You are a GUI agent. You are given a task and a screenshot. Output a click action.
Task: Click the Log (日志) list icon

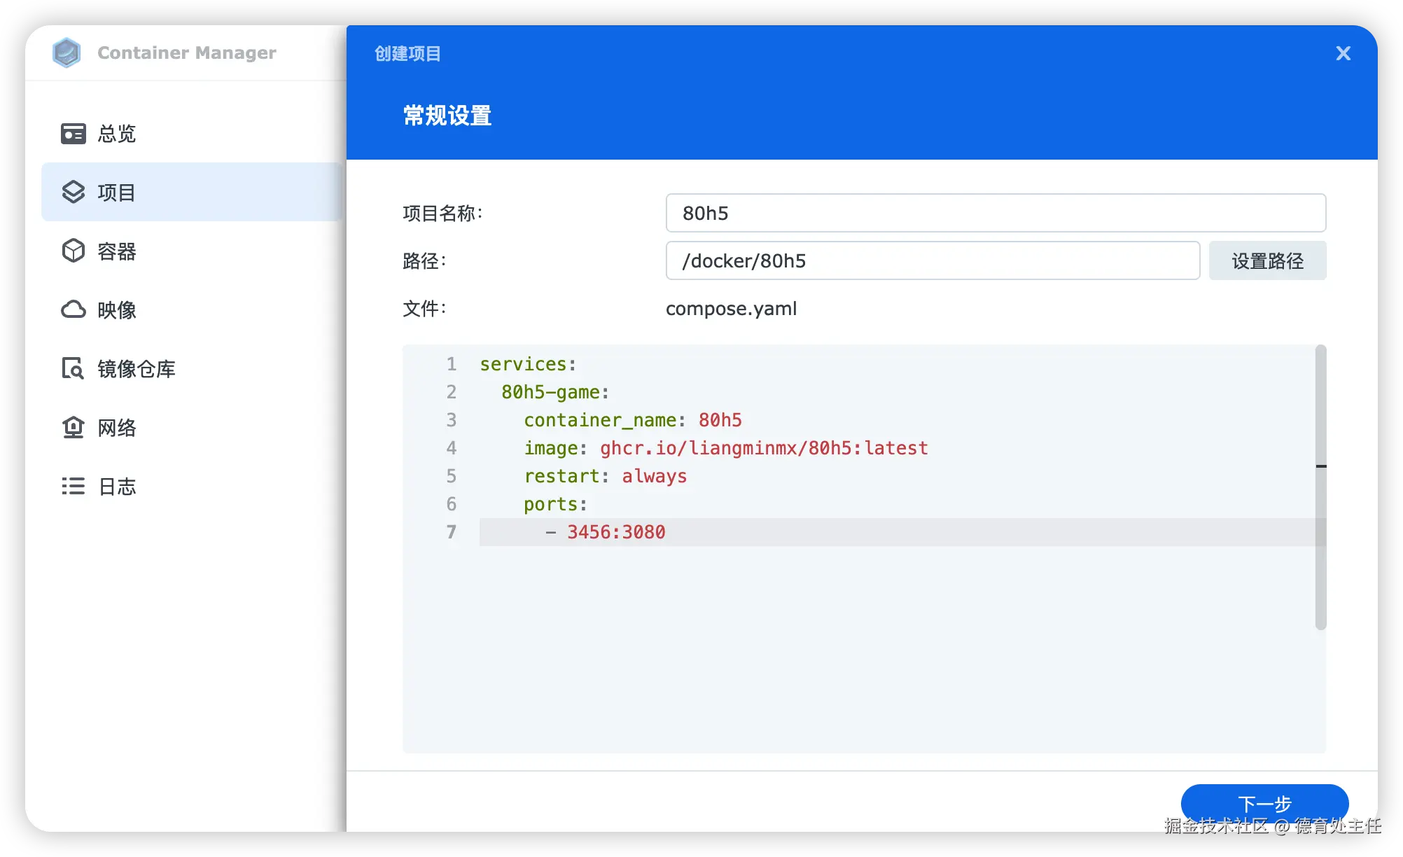pyautogui.click(x=73, y=486)
